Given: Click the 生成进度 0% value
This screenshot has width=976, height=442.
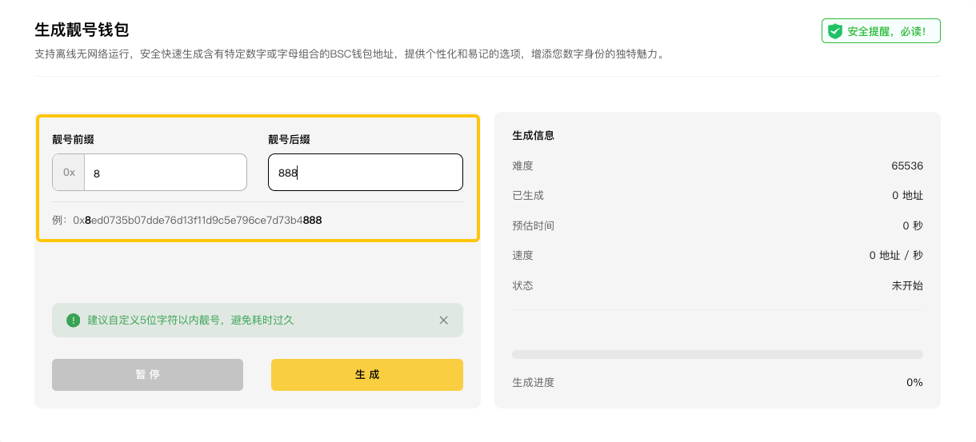Looking at the screenshot, I should pos(914,383).
